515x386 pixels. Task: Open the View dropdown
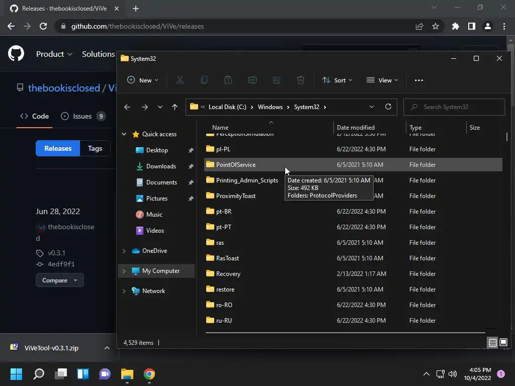[x=382, y=80]
